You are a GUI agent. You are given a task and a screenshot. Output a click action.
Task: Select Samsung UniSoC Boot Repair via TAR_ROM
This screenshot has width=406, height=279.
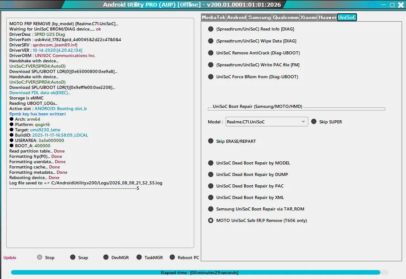click(257, 209)
